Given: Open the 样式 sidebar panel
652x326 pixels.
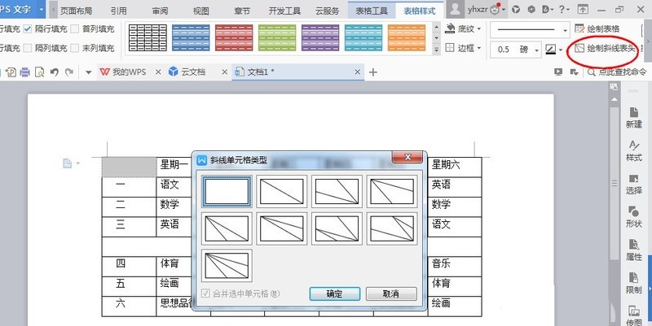Looking at the screenshot, I should pos(634,150).
